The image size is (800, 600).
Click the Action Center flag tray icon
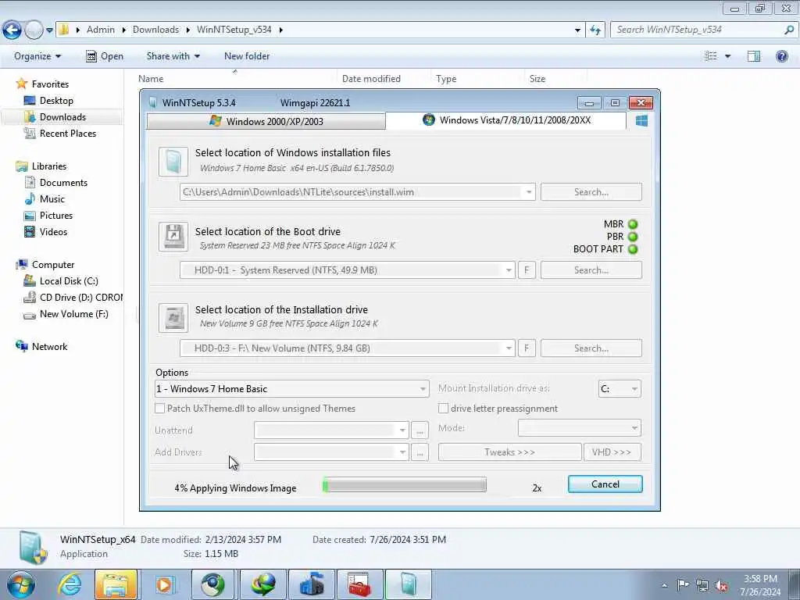pos(683,585)
